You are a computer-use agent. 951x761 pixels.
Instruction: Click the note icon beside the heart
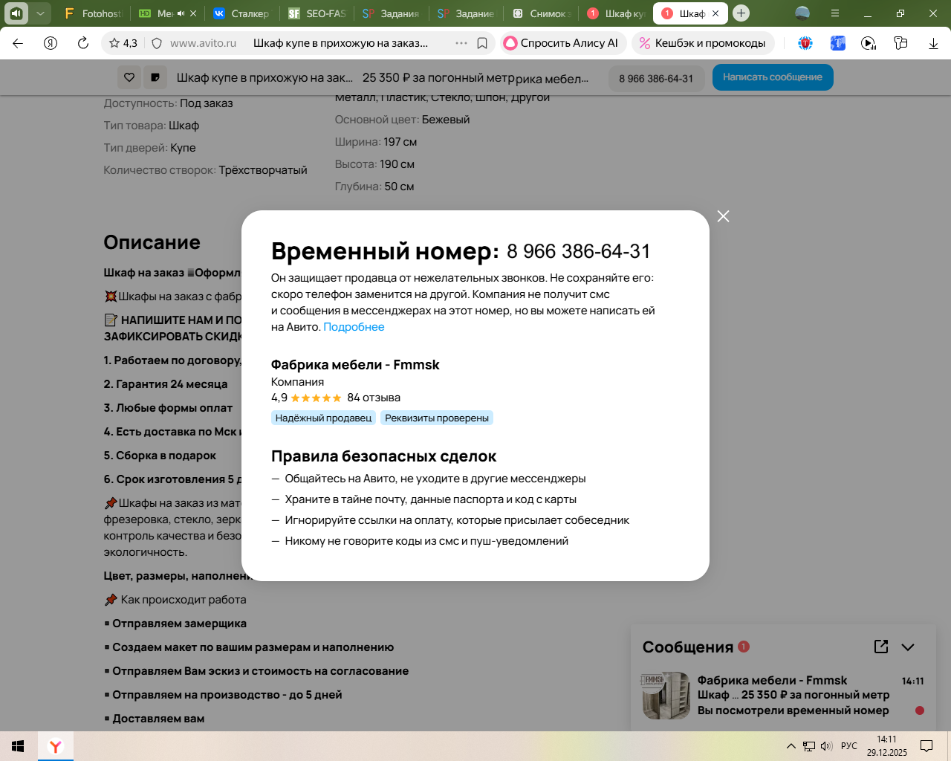point(155,77)
